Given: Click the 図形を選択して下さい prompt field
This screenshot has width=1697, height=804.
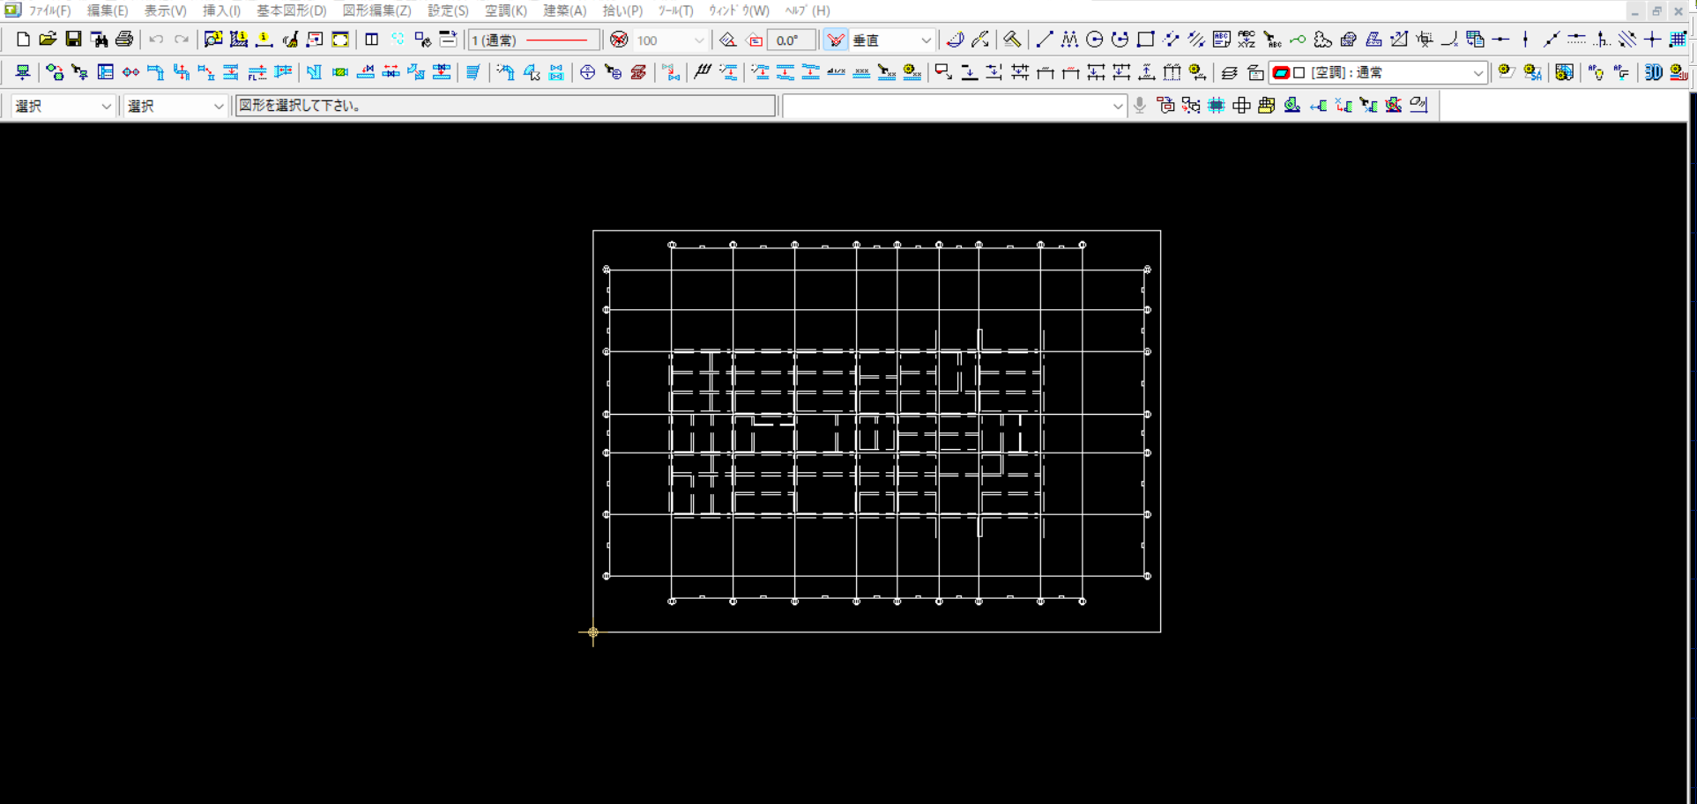Looking at the screenshot, I should click(505, 106).
